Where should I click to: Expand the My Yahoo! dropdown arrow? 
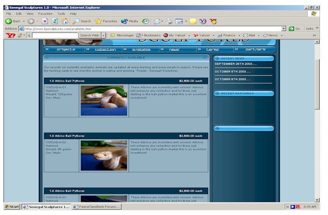point(189,36)
